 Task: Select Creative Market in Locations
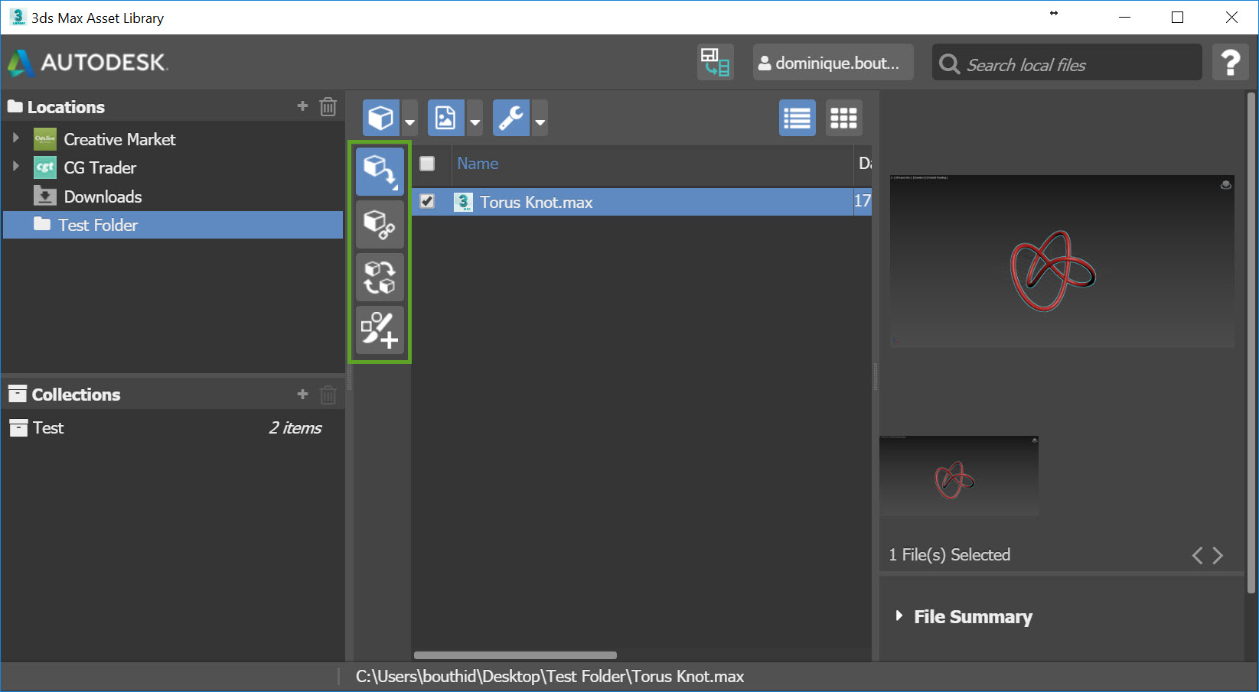point(119,139)
